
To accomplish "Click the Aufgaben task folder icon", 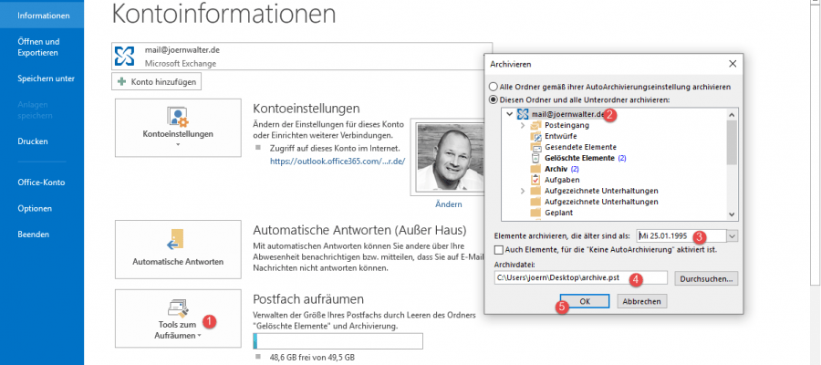I will coord(535,180).
